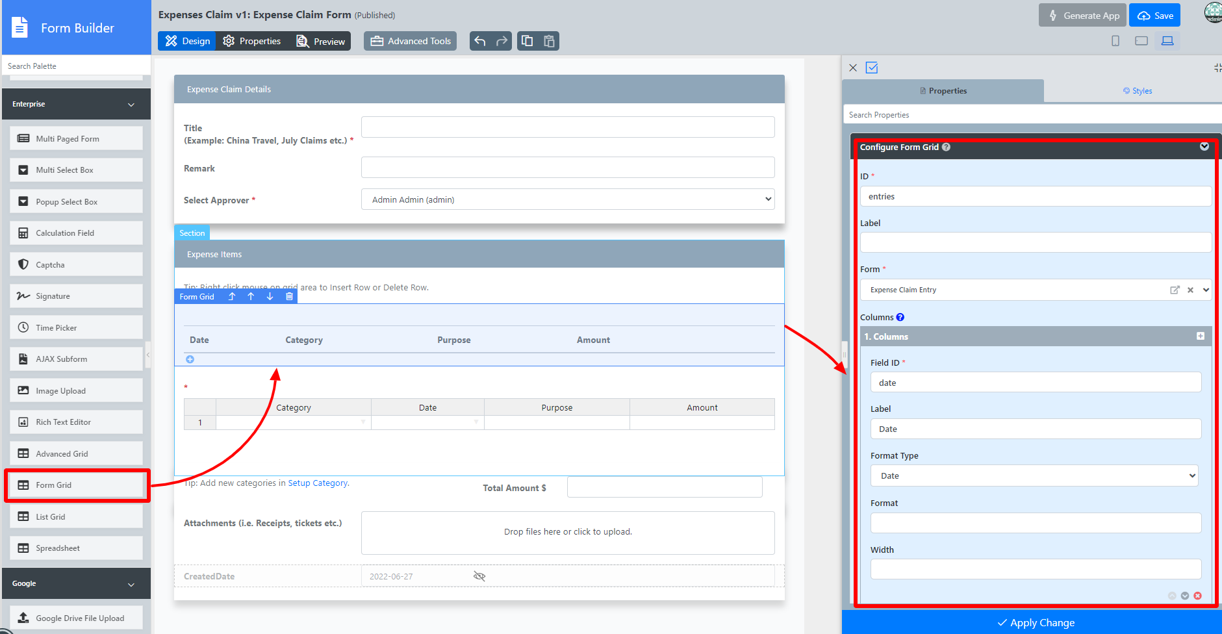1222x634 pixels.
Task: Select Form Grid from the palette
Action: 77,485
